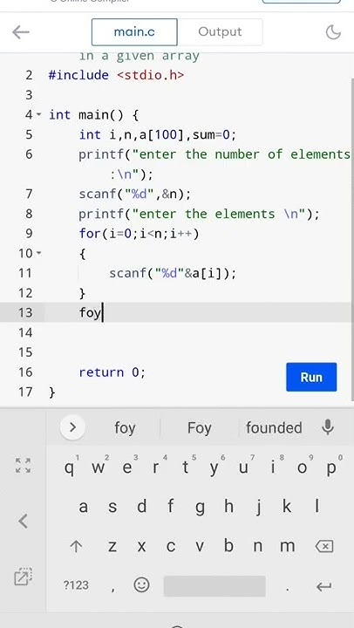Click the printf "enter the elements" line
The image size is (354, 628).
200,215
